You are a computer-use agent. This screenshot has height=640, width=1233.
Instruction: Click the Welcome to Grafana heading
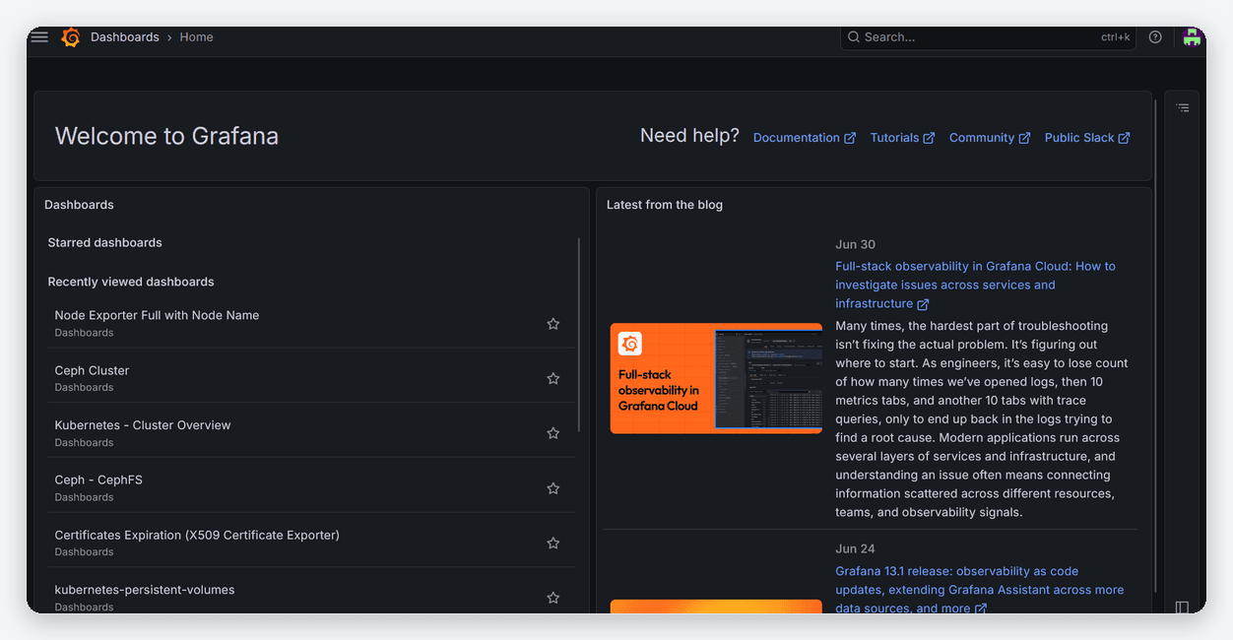[x=166, y=136]
